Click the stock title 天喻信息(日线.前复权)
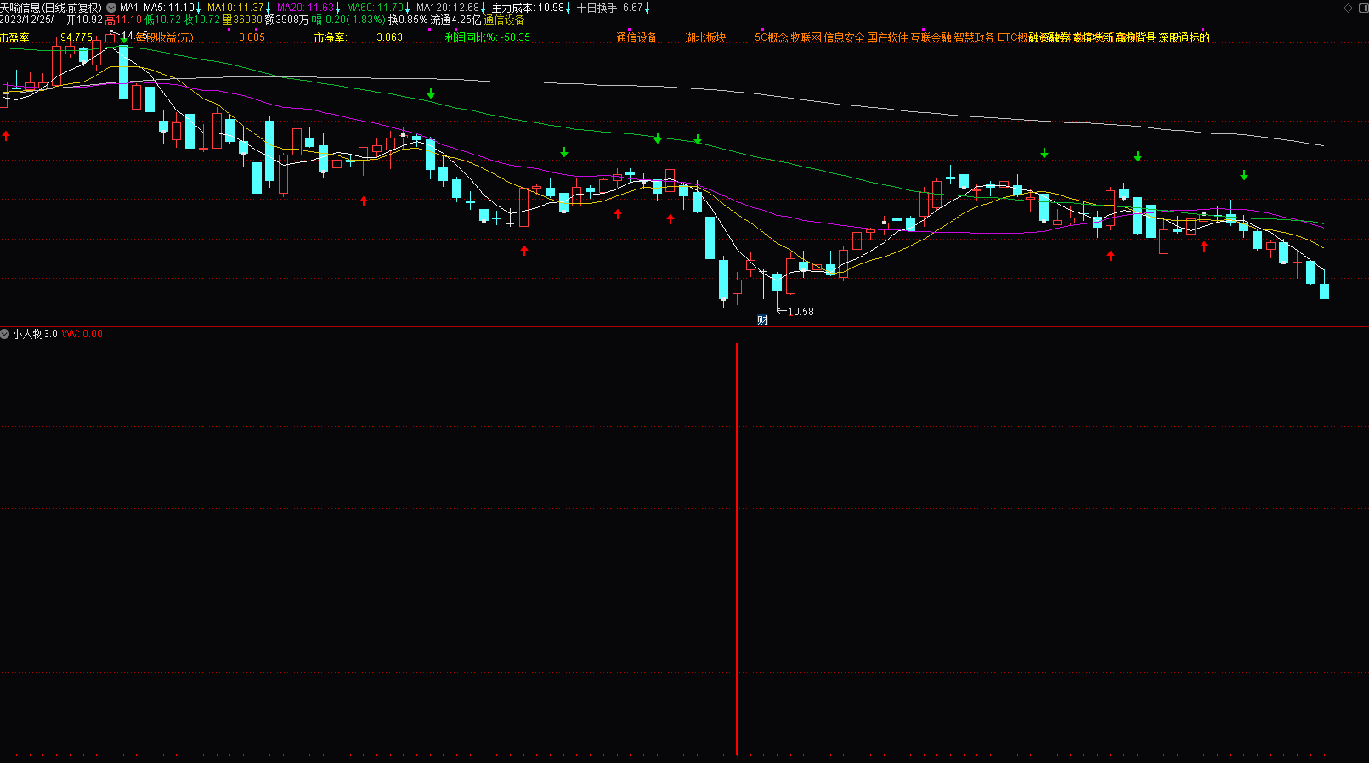The height and width of the screenshot is (763, 1369). (x=51, y=8)
